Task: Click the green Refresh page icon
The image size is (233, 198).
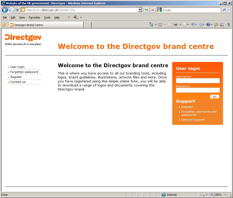Action: [x=146, y=10]
